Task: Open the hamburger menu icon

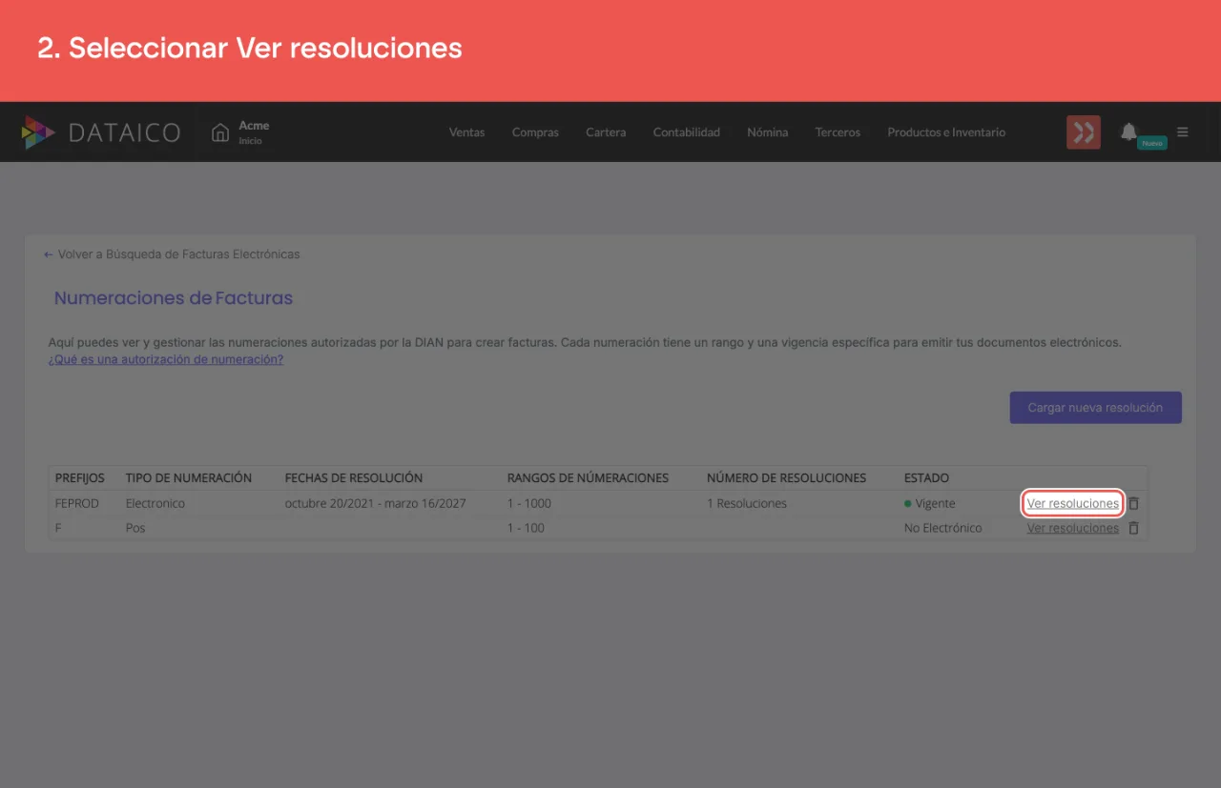Action: click(1183, 132)
